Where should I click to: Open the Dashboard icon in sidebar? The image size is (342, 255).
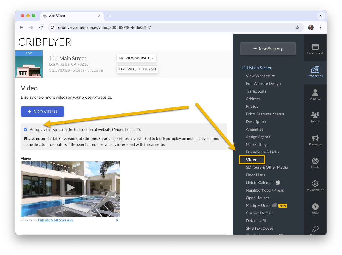coord(315,47)
